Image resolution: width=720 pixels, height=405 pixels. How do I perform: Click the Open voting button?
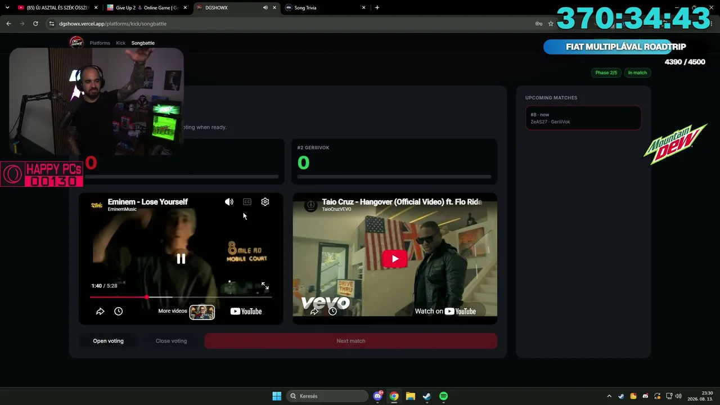(109, 341)
